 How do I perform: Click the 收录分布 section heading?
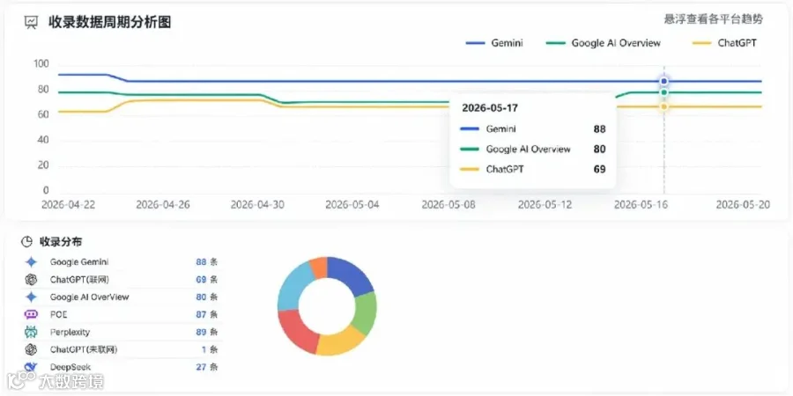point(61,242)
